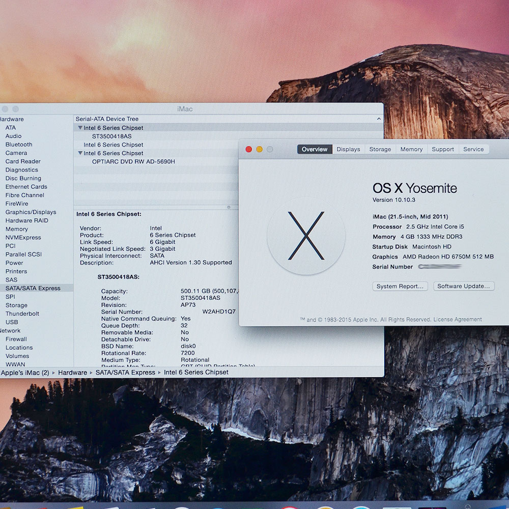Click the Capacity value 500.11 GB
Viewport: 509px width, 509px height.
pyautogui.click(x=210, y=291)
